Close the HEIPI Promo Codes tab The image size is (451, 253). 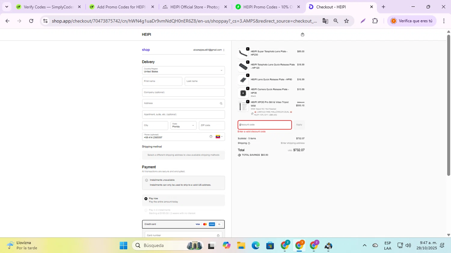298,7
